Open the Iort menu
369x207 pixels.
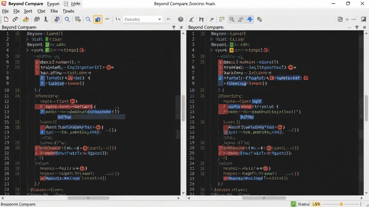point(28,11)
